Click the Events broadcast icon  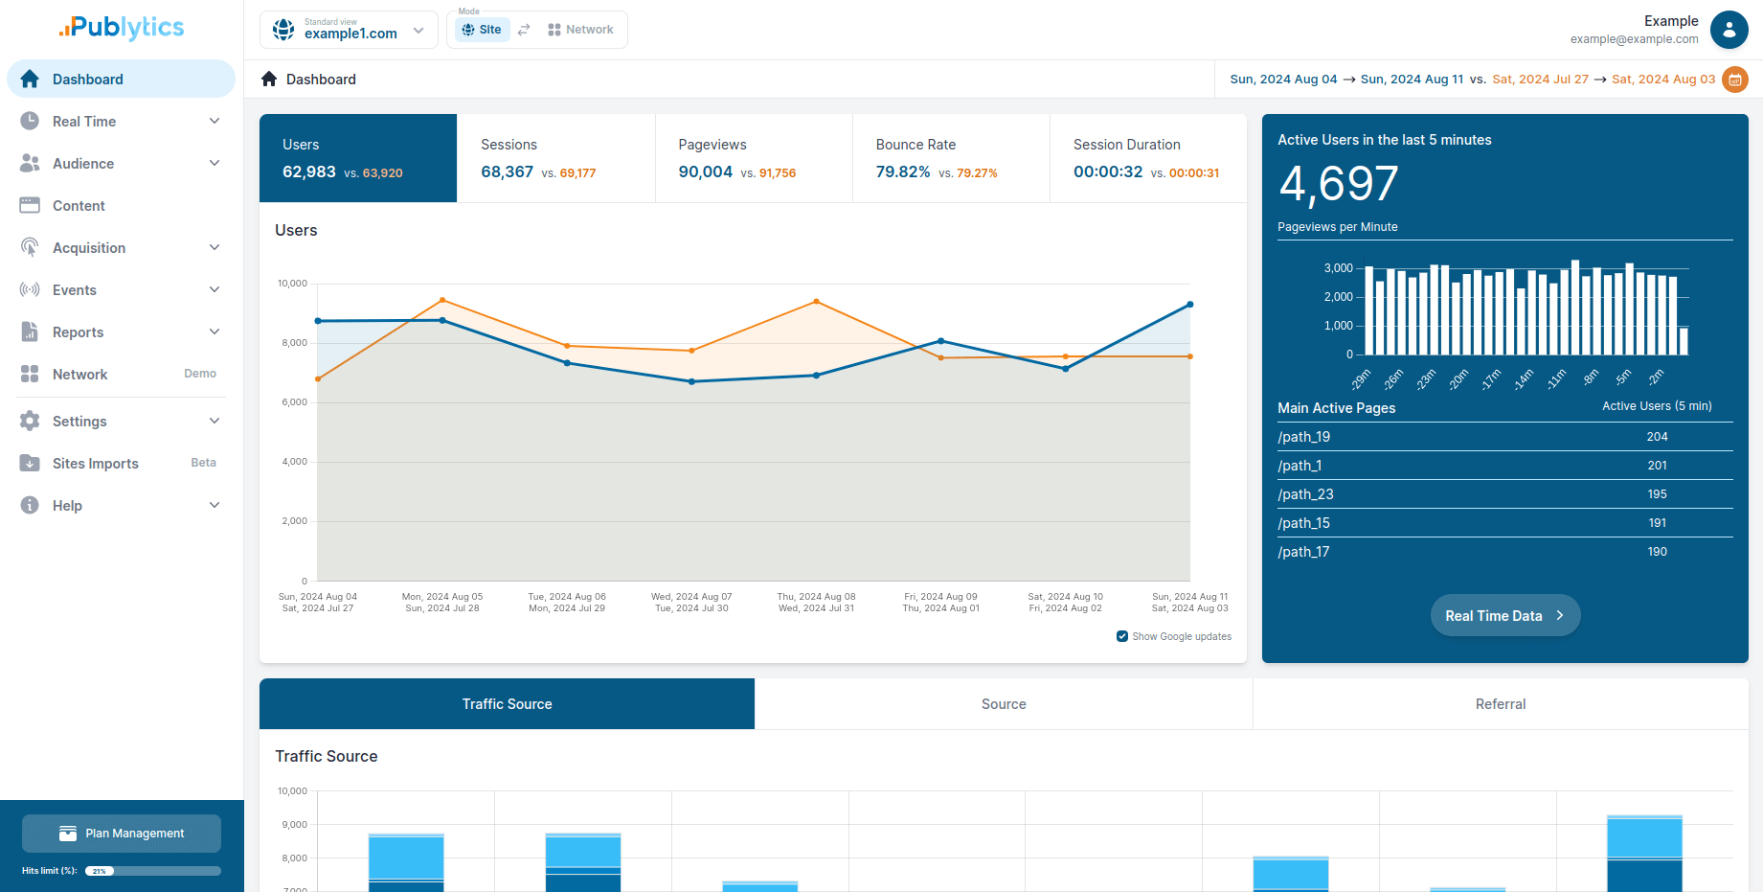click(30, 290)
